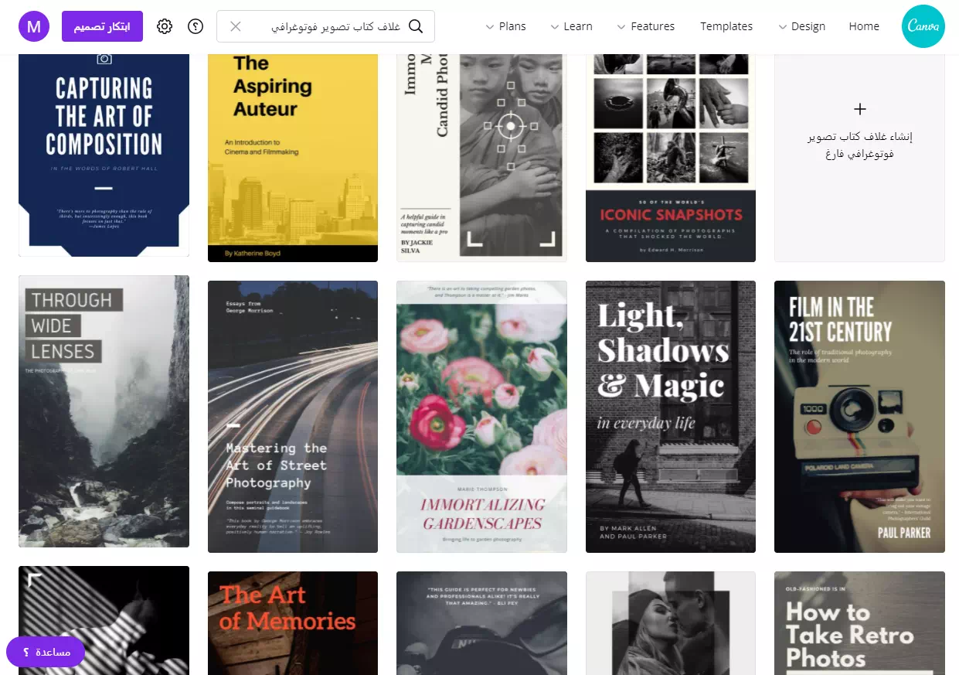Open the settings gear icon

coord(165,26)
